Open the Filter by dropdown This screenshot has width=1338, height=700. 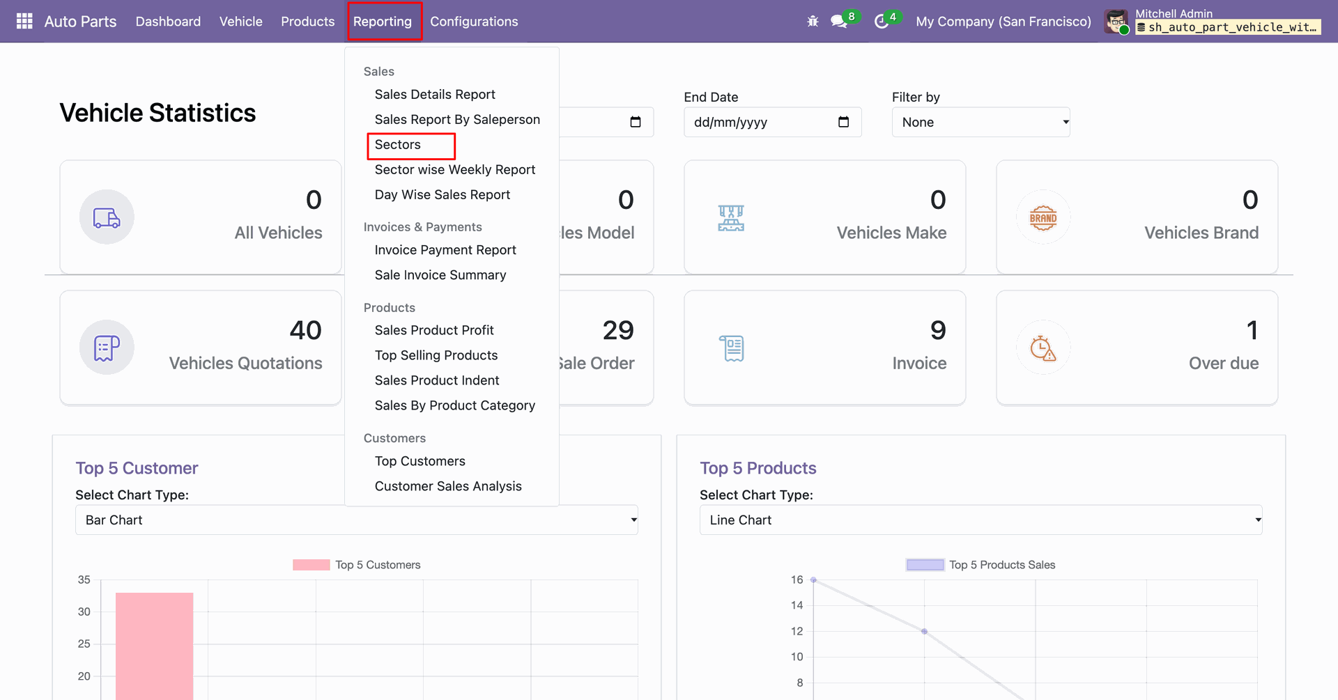point(981,122)
